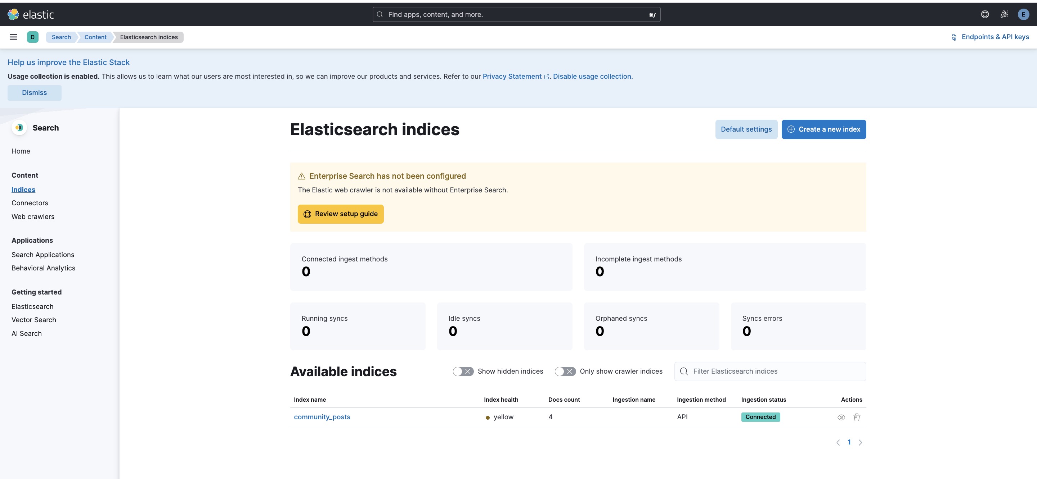Open Vector Search in the sidebar

pyautogui.click(x=34, y=320)
